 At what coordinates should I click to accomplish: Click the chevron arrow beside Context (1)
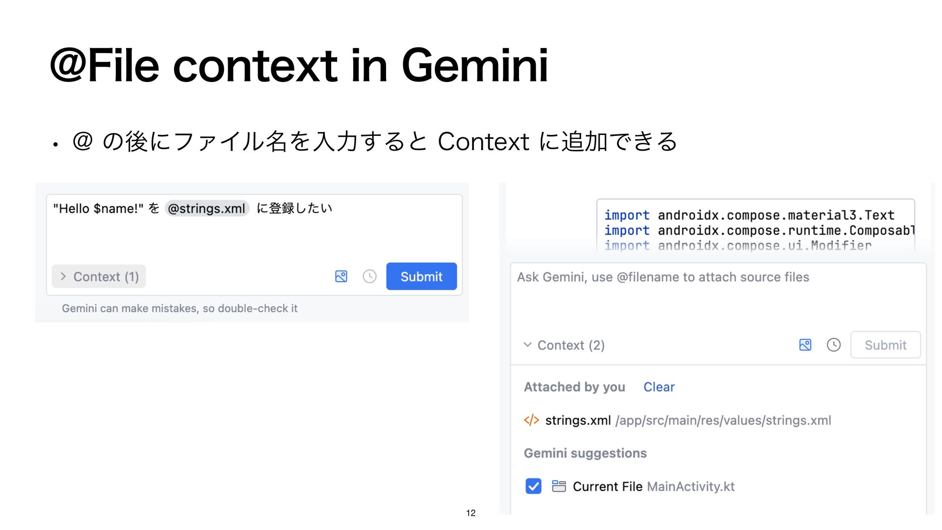coord(63,276)
